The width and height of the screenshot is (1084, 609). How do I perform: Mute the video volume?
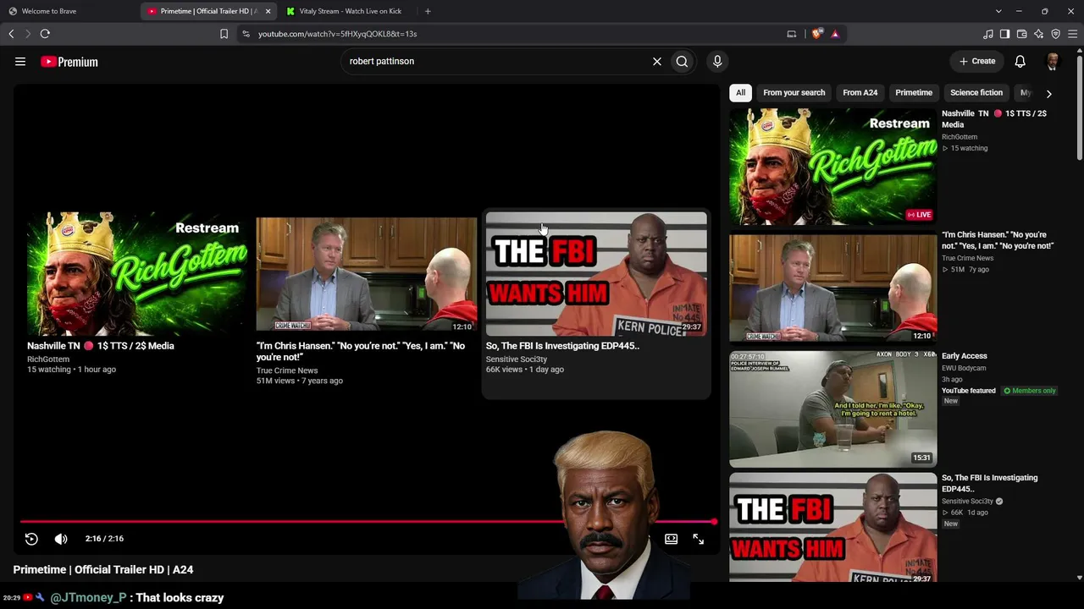(61, 539)
